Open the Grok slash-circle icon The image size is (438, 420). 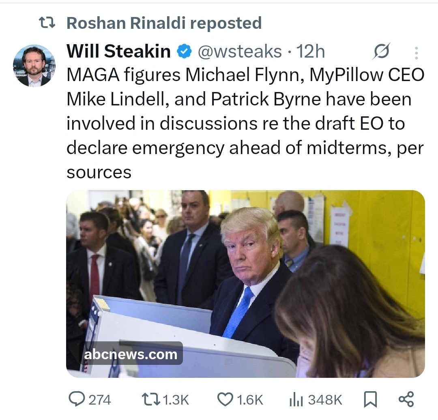381,51
